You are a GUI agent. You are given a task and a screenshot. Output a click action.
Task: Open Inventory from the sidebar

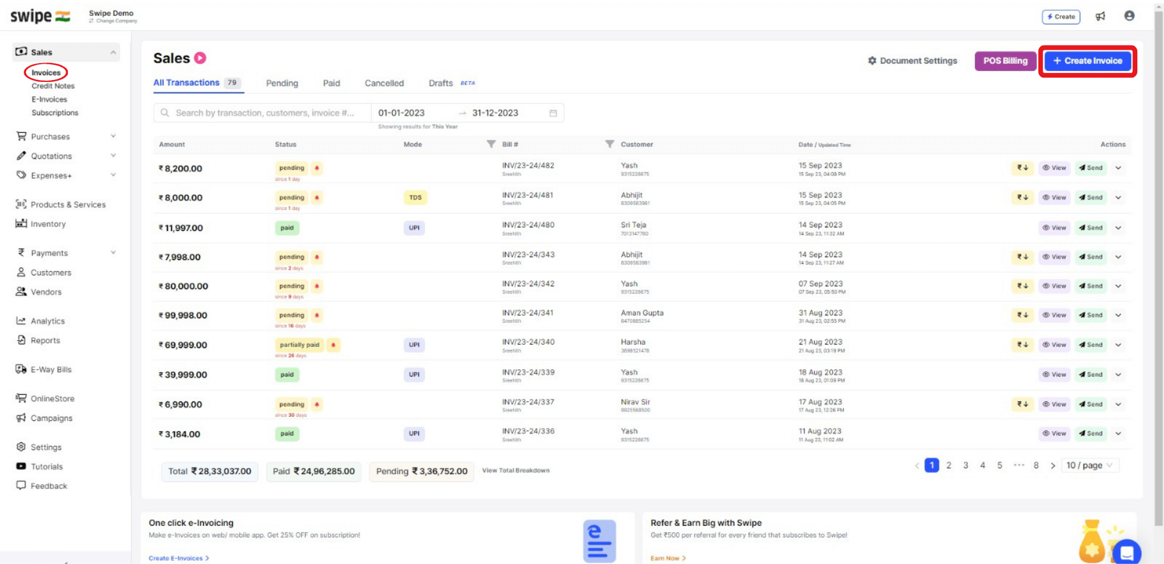pos(47,224)
